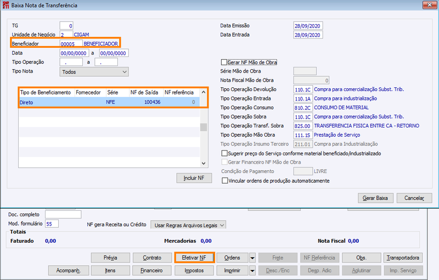Click the Imprimir button
Viewport: 439px width, 280px height.
(232, 271)
